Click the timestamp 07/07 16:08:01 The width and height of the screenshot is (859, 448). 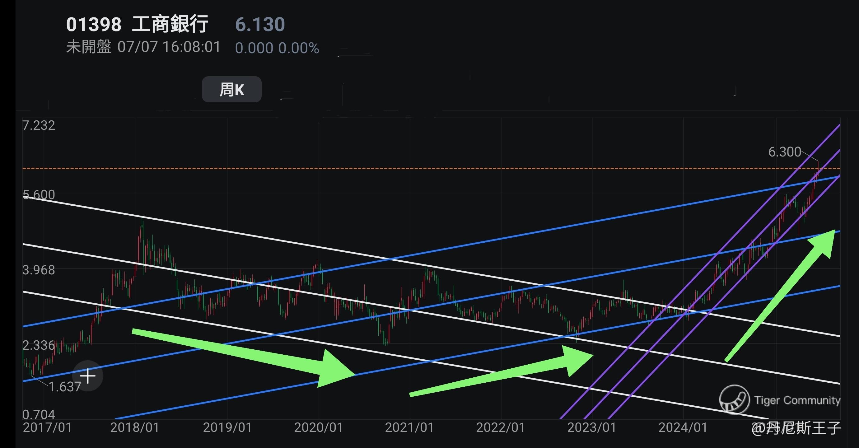[169, 47]
